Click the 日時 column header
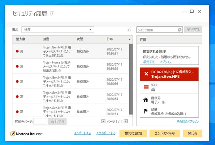This screenshot has width=215, height=145. point(110,39)
